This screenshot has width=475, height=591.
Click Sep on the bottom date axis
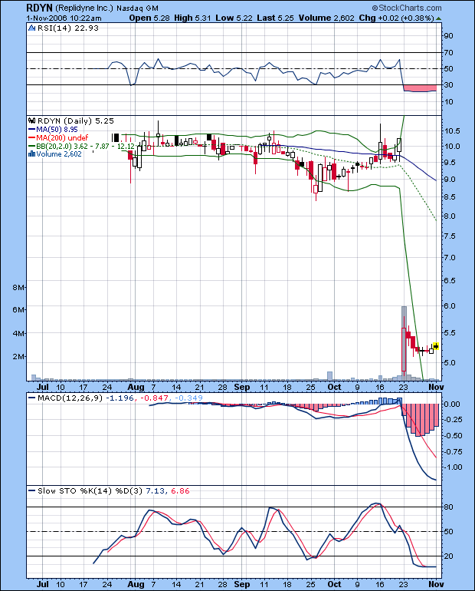point(242,584)
